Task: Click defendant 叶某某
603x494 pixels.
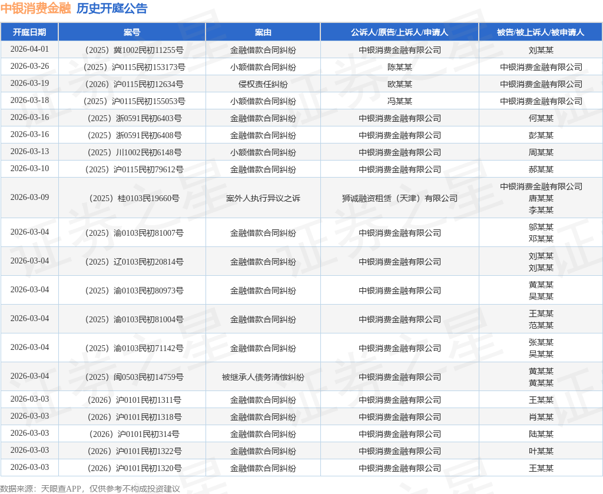Action: click(541, 451)
